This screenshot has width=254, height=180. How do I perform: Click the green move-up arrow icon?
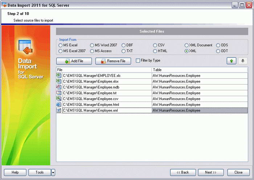pos(232,61)
